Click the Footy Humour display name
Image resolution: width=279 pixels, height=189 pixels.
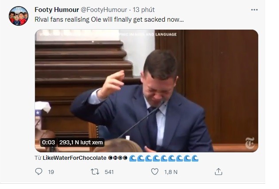point(54,9)
